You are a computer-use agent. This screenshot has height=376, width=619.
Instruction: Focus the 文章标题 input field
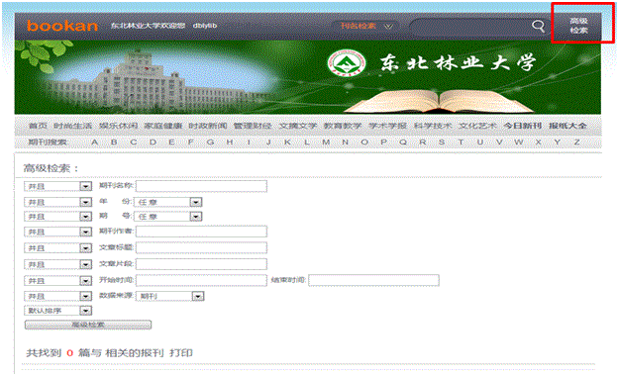click(x=201, y=247)
